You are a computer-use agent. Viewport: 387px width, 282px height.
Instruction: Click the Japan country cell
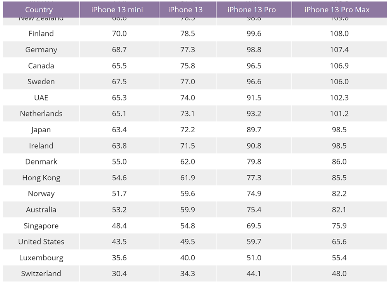tap(41, 130)
